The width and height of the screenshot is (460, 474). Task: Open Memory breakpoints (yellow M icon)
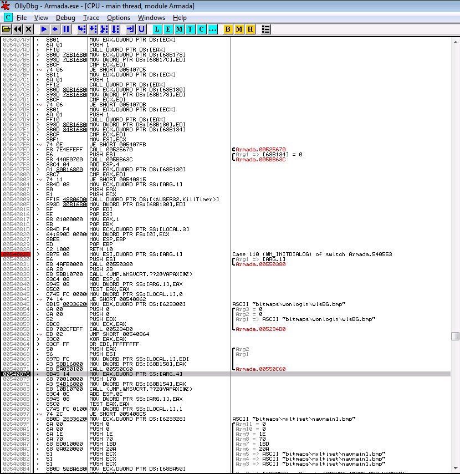coord(239,29)
